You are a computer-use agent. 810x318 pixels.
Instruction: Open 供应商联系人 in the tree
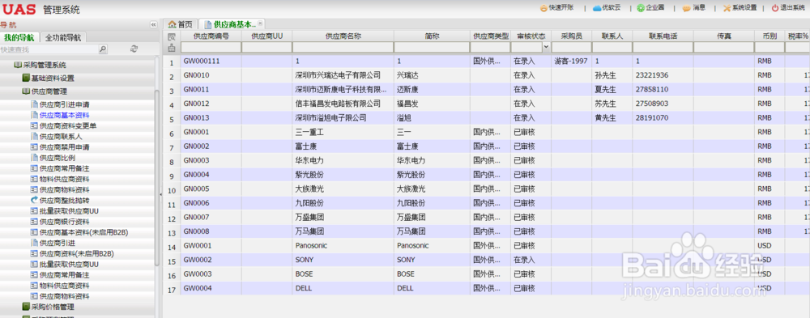[x=61, y=136]
